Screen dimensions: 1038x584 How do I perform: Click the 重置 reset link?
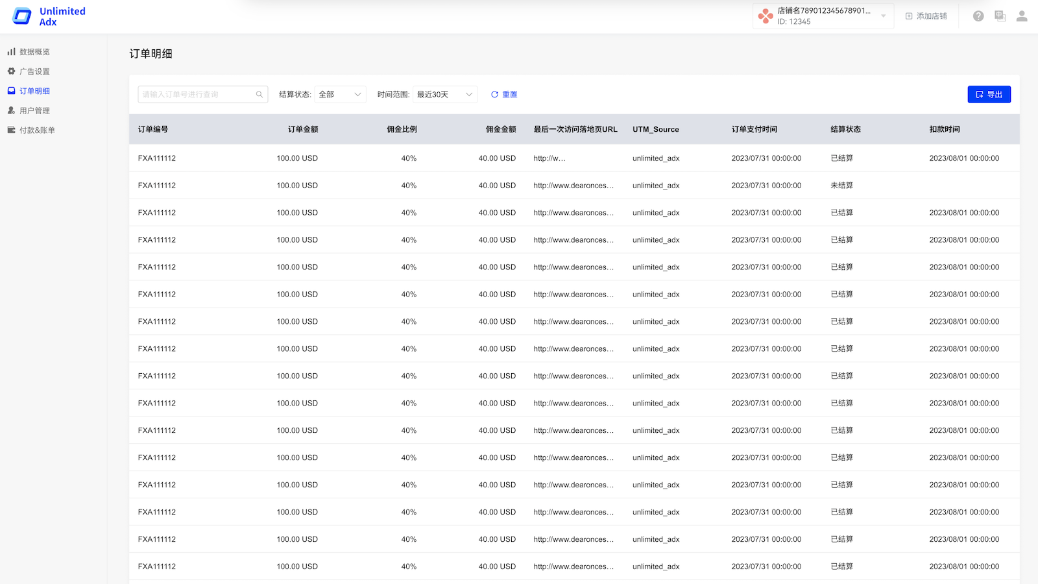(x=509, y=95)
